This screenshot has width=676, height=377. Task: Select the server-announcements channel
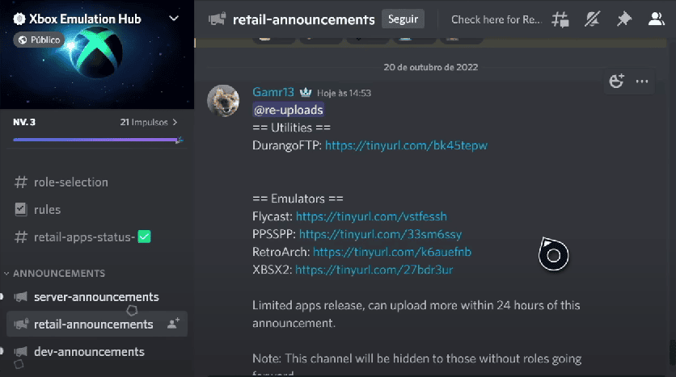[96, 296]
